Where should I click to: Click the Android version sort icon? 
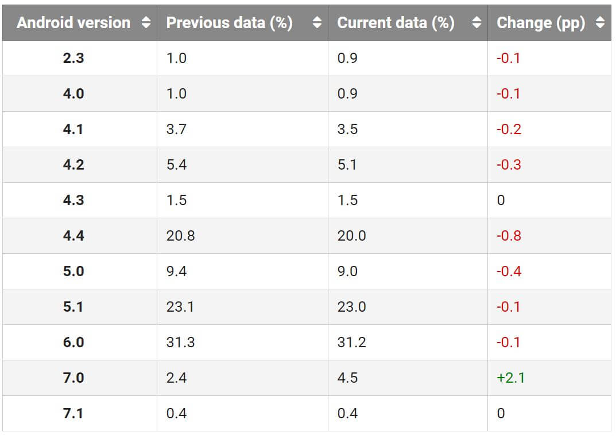[146, 23]
